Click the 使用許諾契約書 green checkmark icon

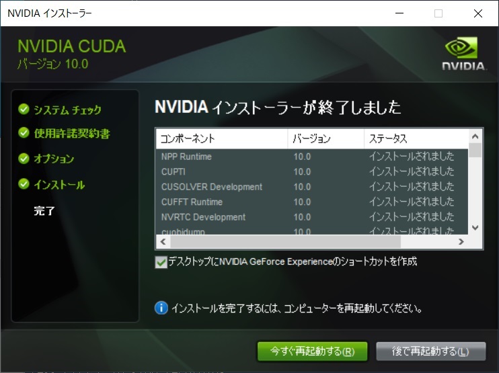click(x=24, y=132)
